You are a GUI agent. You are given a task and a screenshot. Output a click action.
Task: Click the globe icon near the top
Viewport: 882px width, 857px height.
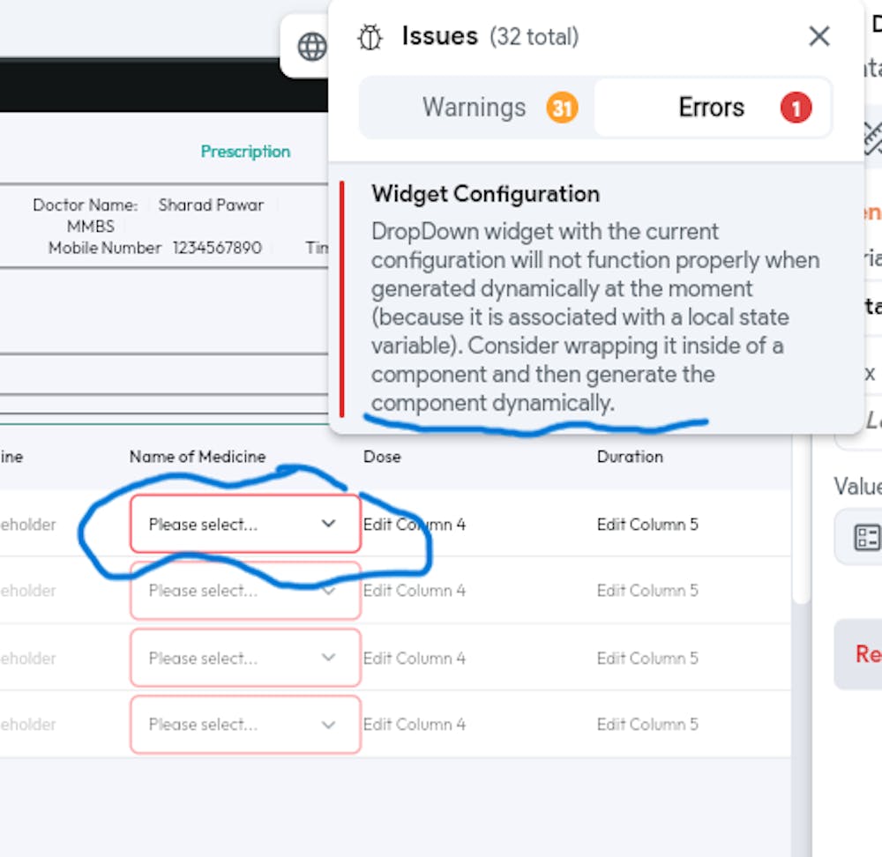pyautogui.click(x=310, y=47)
